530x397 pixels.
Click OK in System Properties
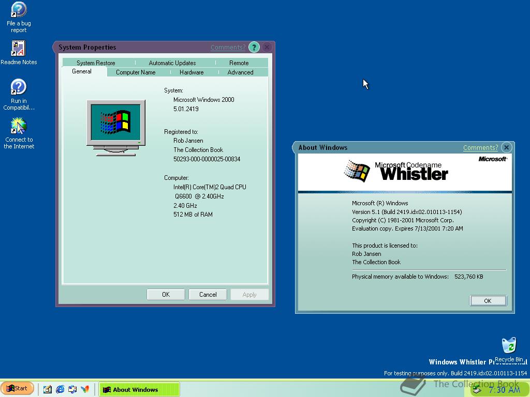click(166, 294)
